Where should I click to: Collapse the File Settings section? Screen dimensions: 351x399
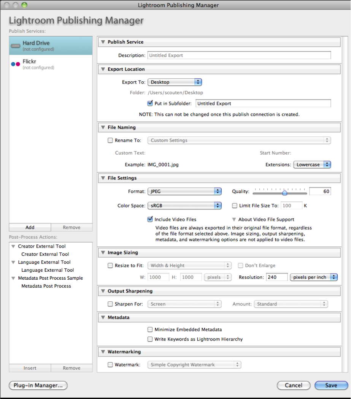[x=103, y=178]
